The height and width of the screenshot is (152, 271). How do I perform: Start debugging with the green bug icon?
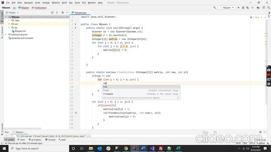243,8
